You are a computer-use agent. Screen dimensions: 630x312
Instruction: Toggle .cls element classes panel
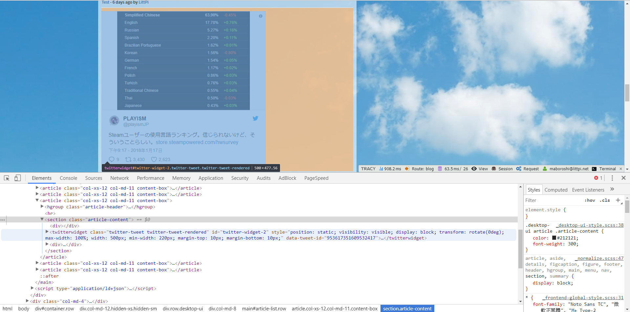point(605,200)
